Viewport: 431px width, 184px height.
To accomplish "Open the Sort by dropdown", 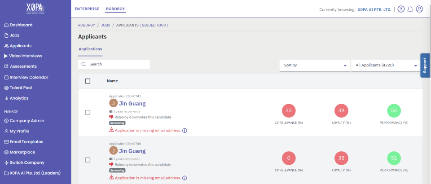I will [315, 66].
